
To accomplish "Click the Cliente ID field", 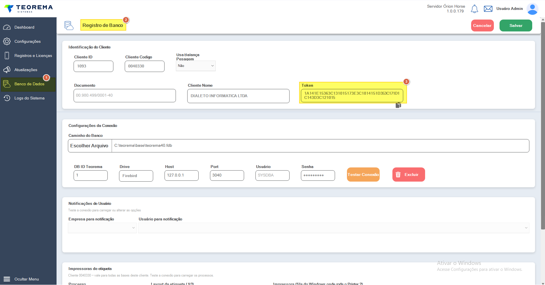I will coord(93,66).
